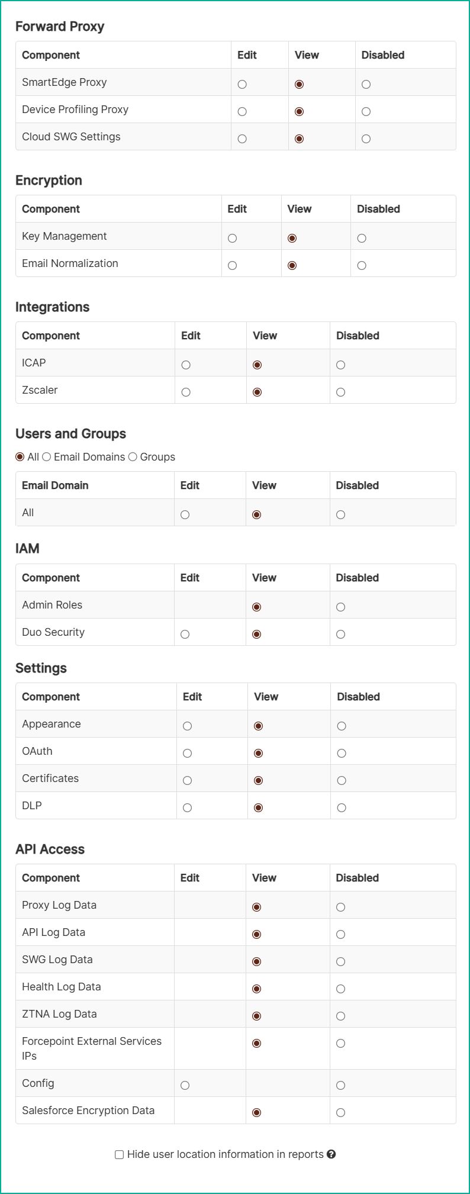Viewport: 470px width, 1194px height.
Task: Disable Proxy Log Data API access
Action: coord(340,907)
